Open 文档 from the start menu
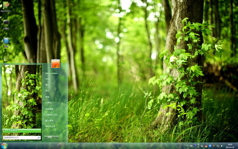 [x=47, y=79]
